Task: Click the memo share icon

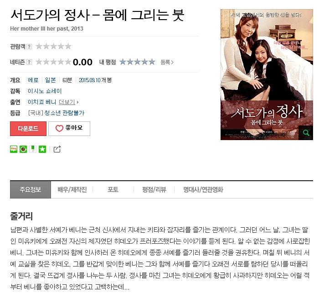Action: click(33, 149)
